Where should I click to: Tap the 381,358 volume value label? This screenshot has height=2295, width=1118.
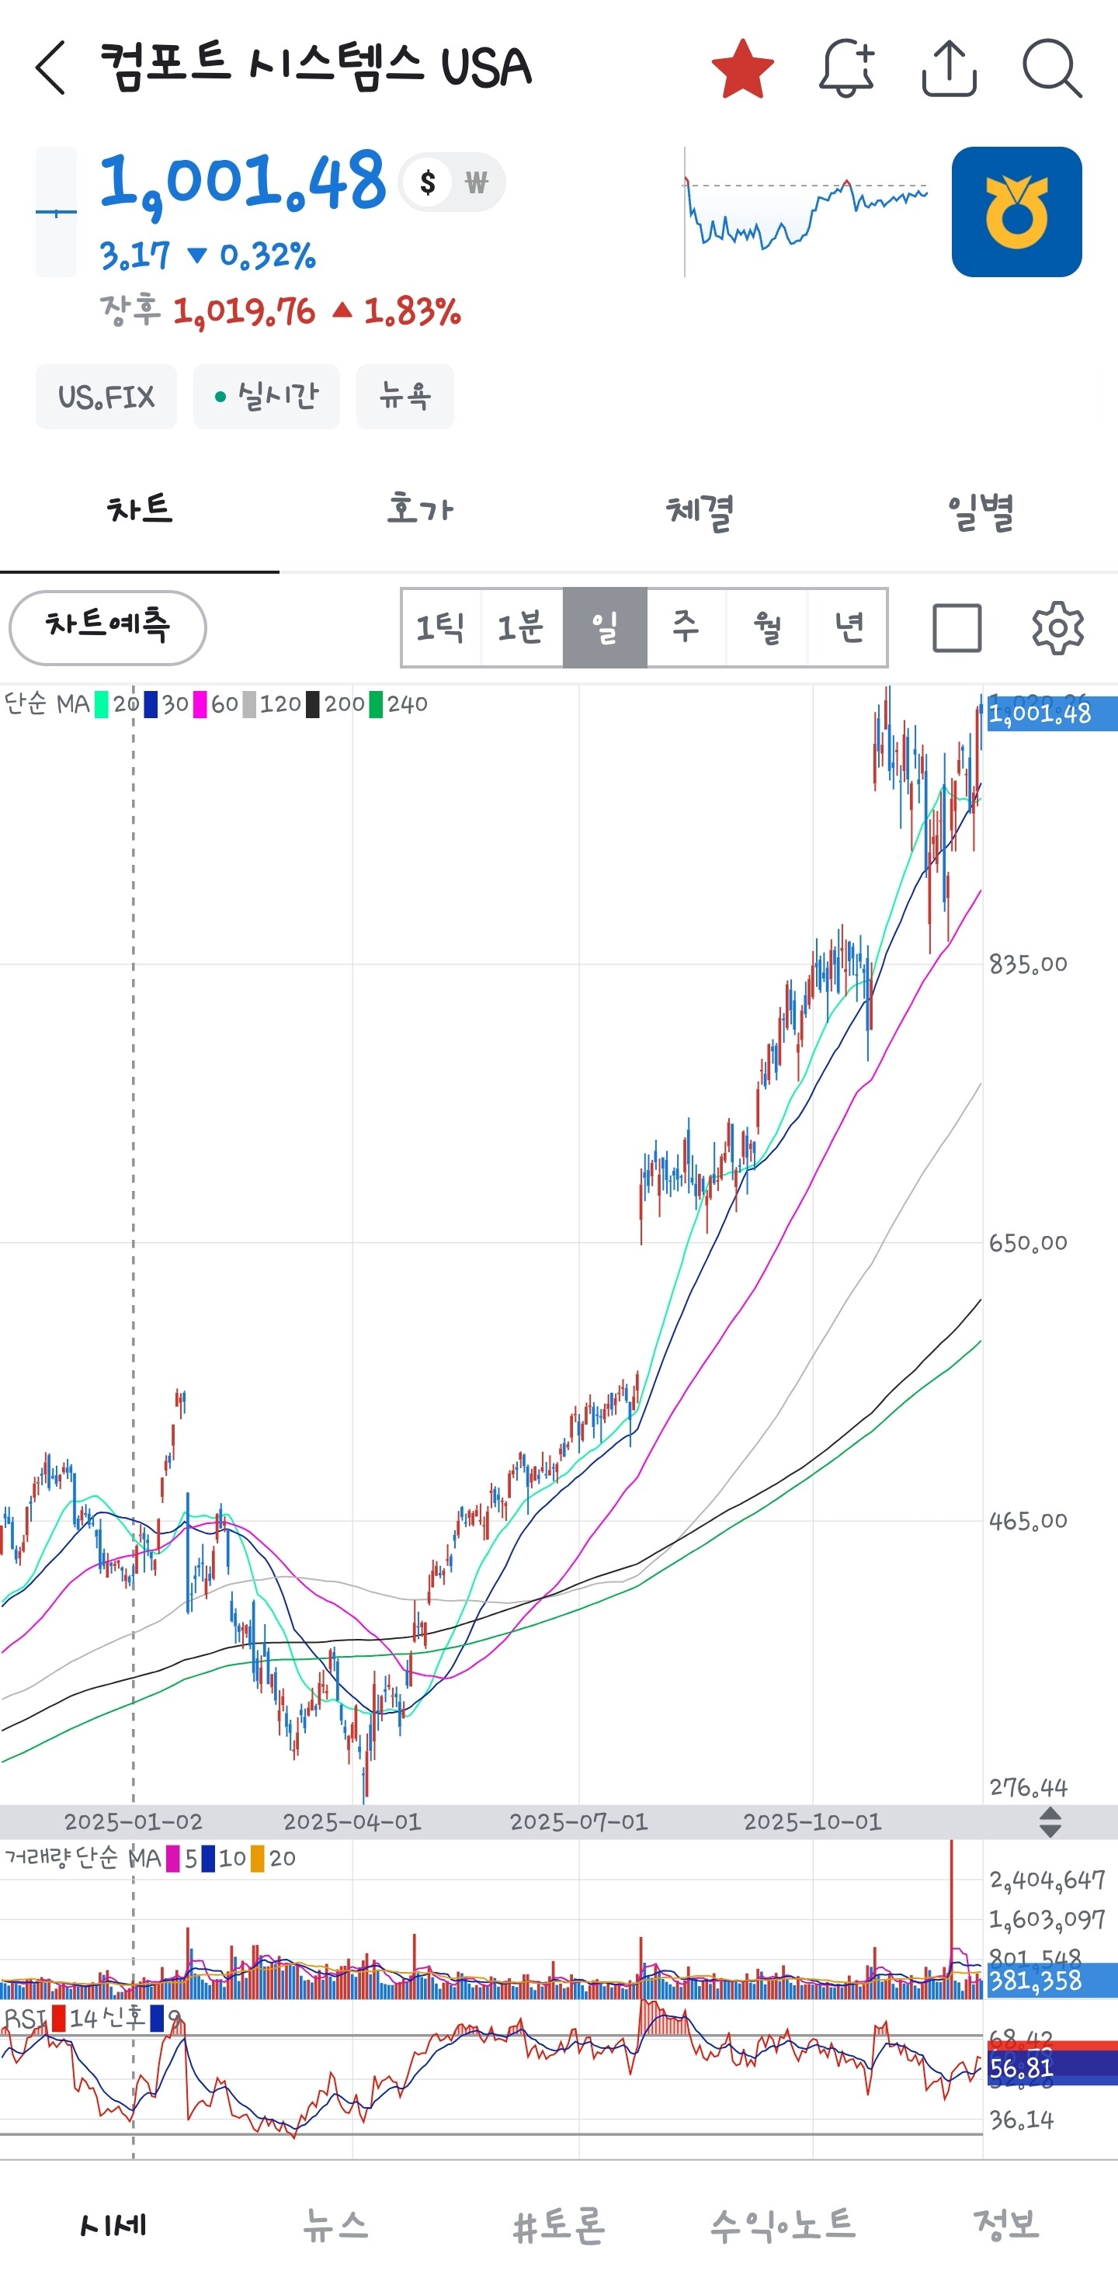click(1051, 1981)
